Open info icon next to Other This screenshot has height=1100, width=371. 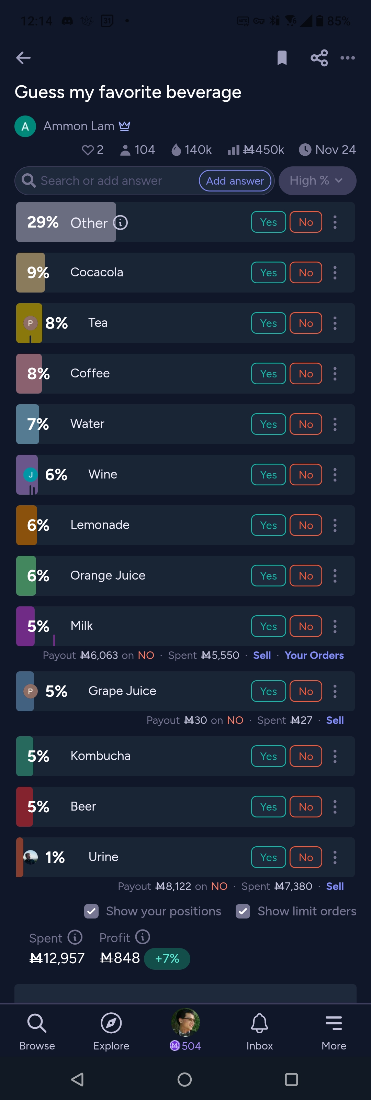[x=120, y=222]
